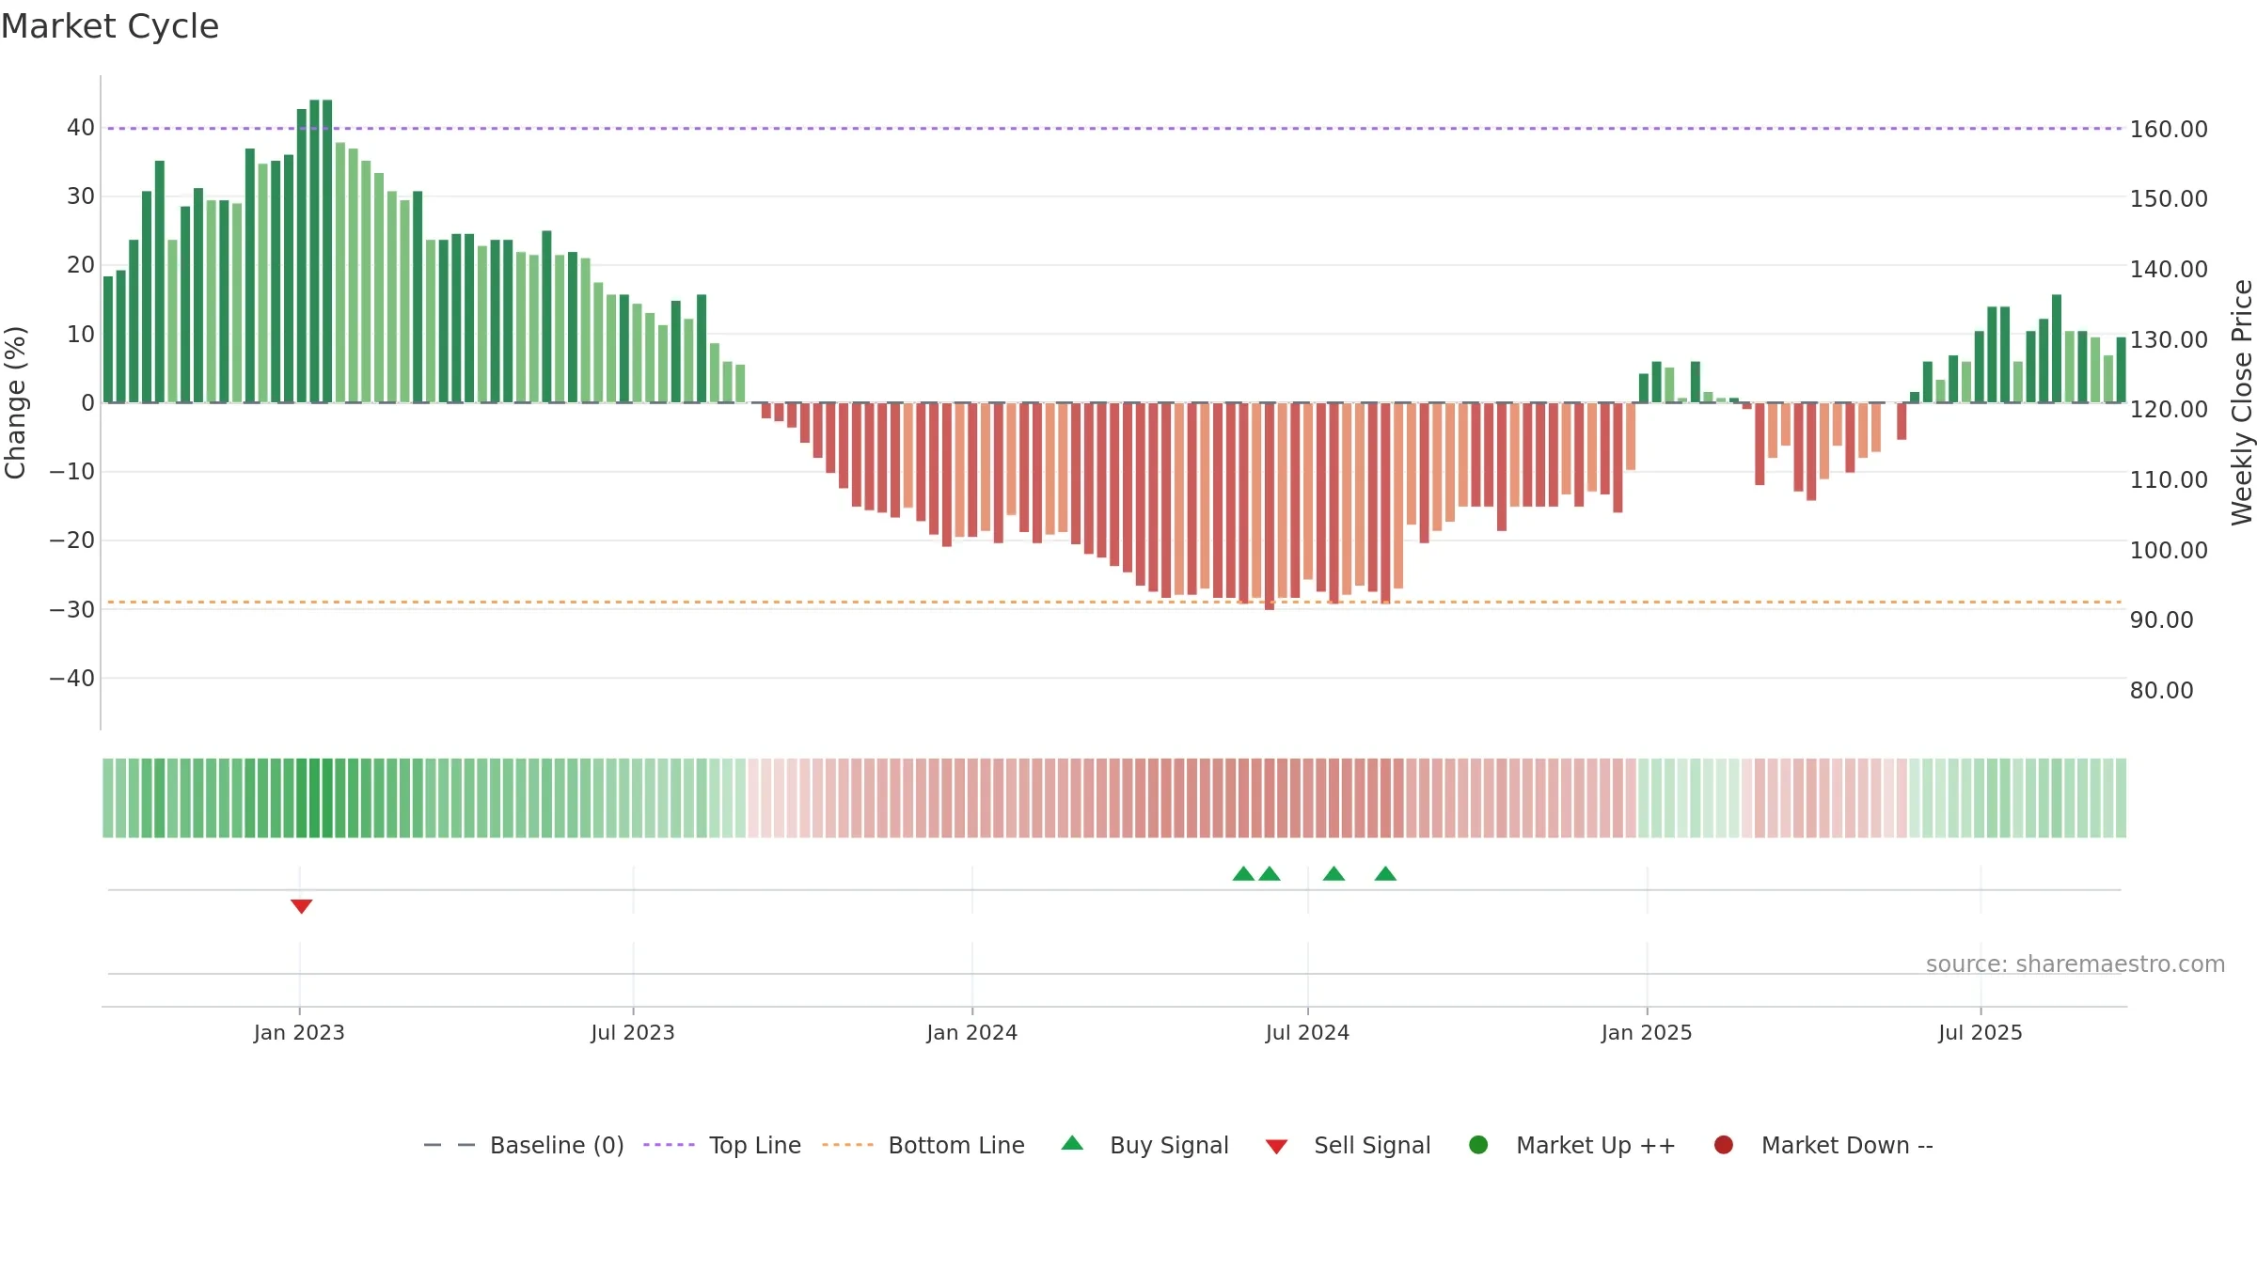Toggle the Market Down -- legend entry

click(1823, 1145)
